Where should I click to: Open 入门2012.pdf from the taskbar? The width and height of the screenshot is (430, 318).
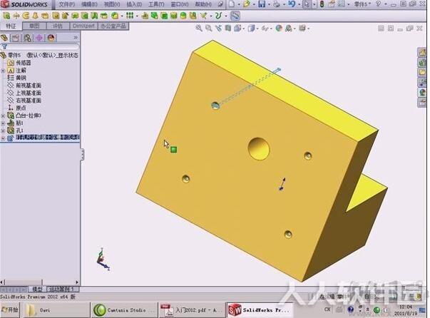point(192,310)
